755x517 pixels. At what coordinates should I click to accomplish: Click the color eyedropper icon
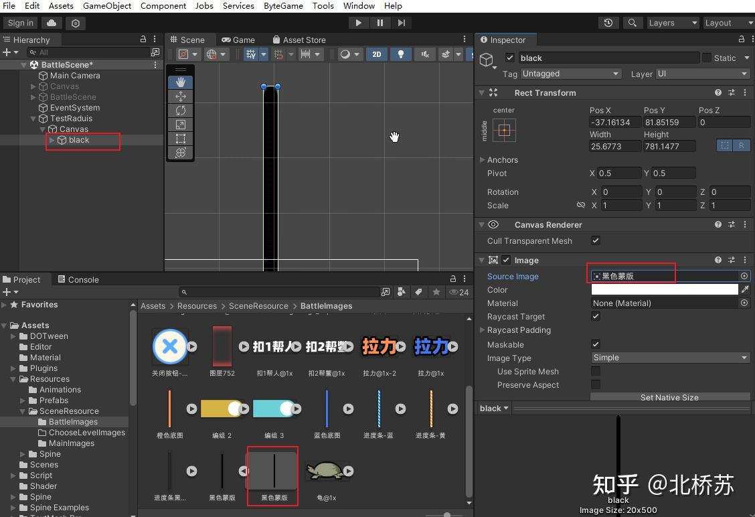click(745, 289)
